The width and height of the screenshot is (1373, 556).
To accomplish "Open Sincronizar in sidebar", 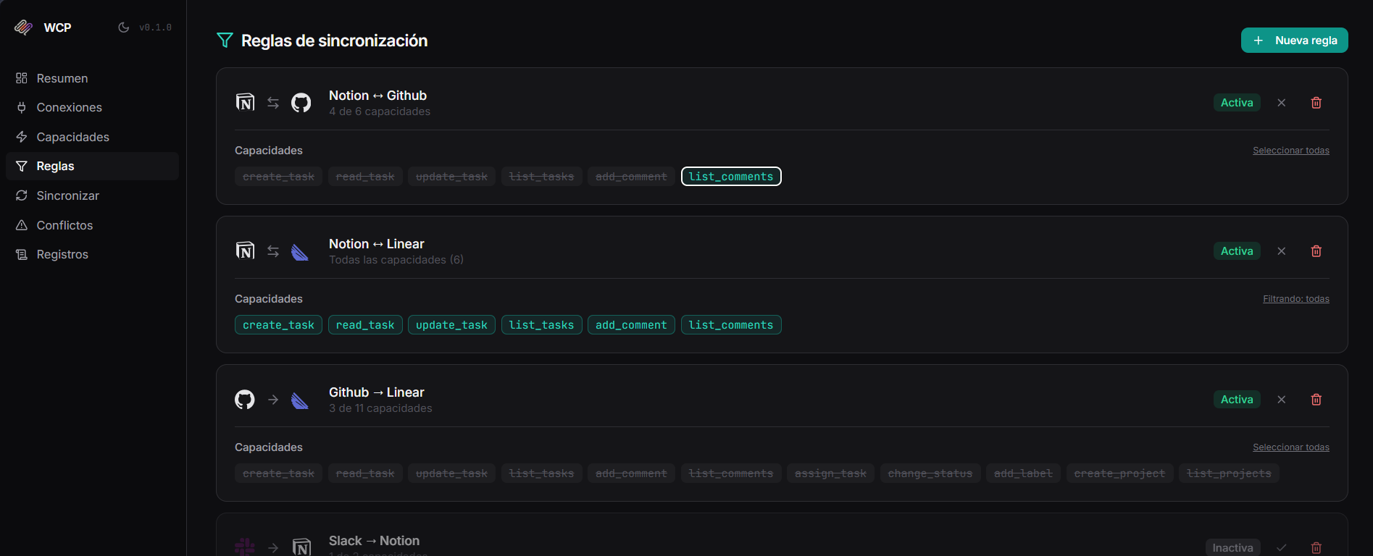I will click(x=92, y=195).
